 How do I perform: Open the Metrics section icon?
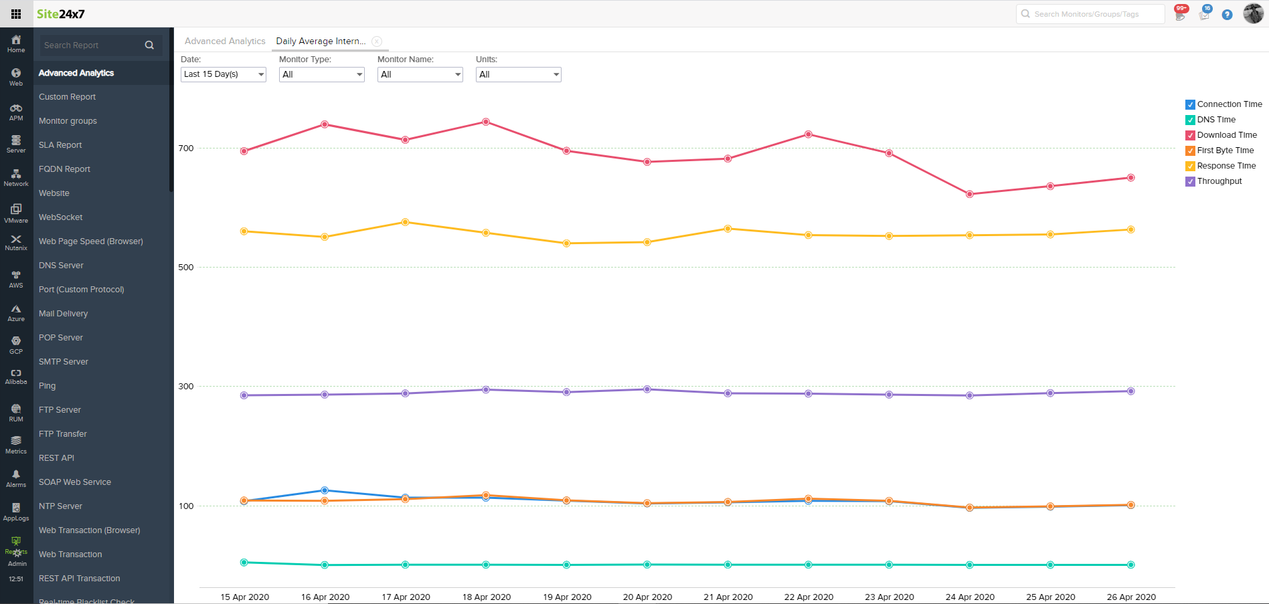click(15, 441)
